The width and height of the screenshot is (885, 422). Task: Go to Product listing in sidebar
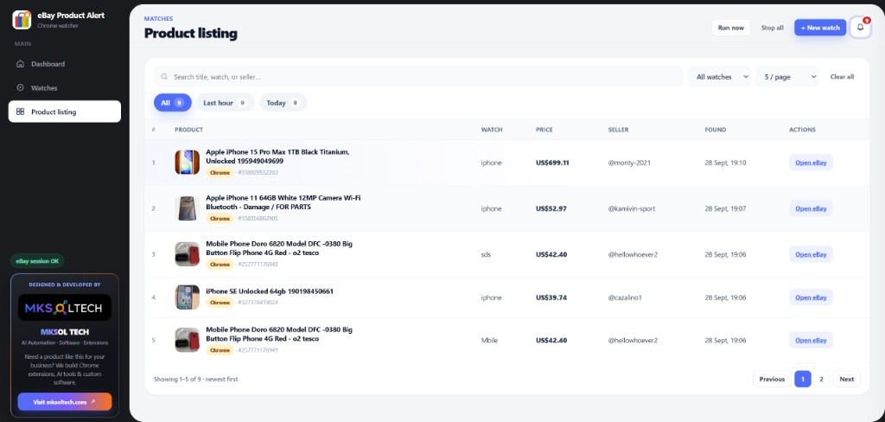coord(64,112)
